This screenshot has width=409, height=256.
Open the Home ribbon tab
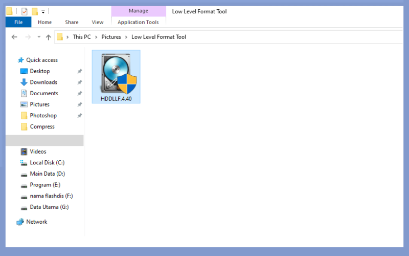[44, 22]
